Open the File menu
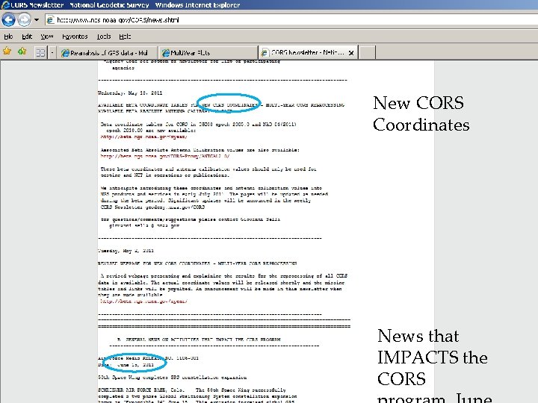The height and width of the screenshot is (403, 538). [8, 37]
